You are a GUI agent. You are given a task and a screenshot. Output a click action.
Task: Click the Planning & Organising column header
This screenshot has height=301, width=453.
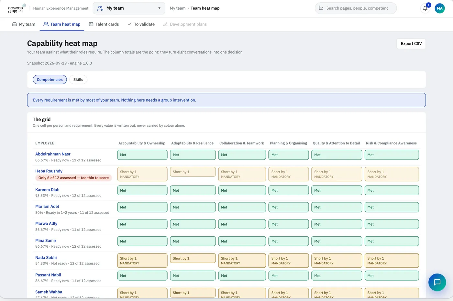(288, 143)
